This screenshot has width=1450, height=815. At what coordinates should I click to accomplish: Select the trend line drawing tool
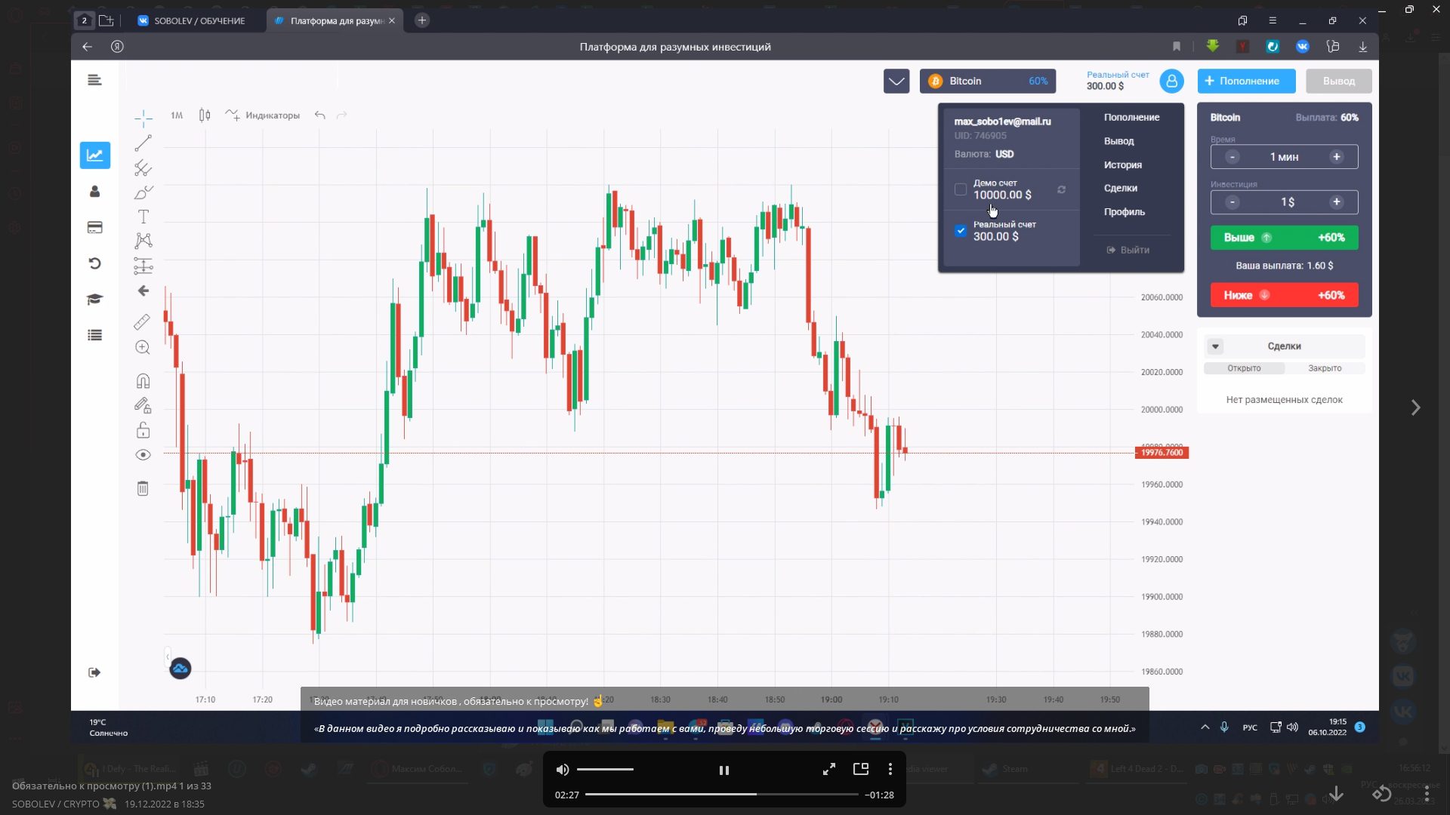(x=143, y=143)
